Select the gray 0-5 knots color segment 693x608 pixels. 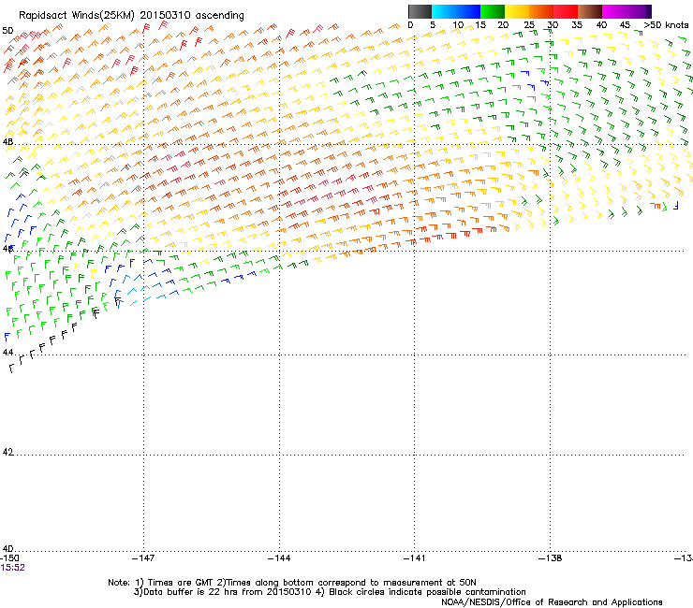click(x=420, y=11)
